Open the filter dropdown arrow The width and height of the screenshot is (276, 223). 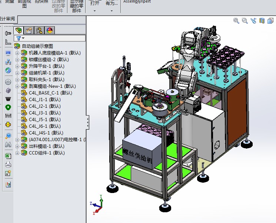pos(23,38)
